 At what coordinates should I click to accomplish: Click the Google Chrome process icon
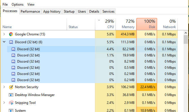pos(11,34)
